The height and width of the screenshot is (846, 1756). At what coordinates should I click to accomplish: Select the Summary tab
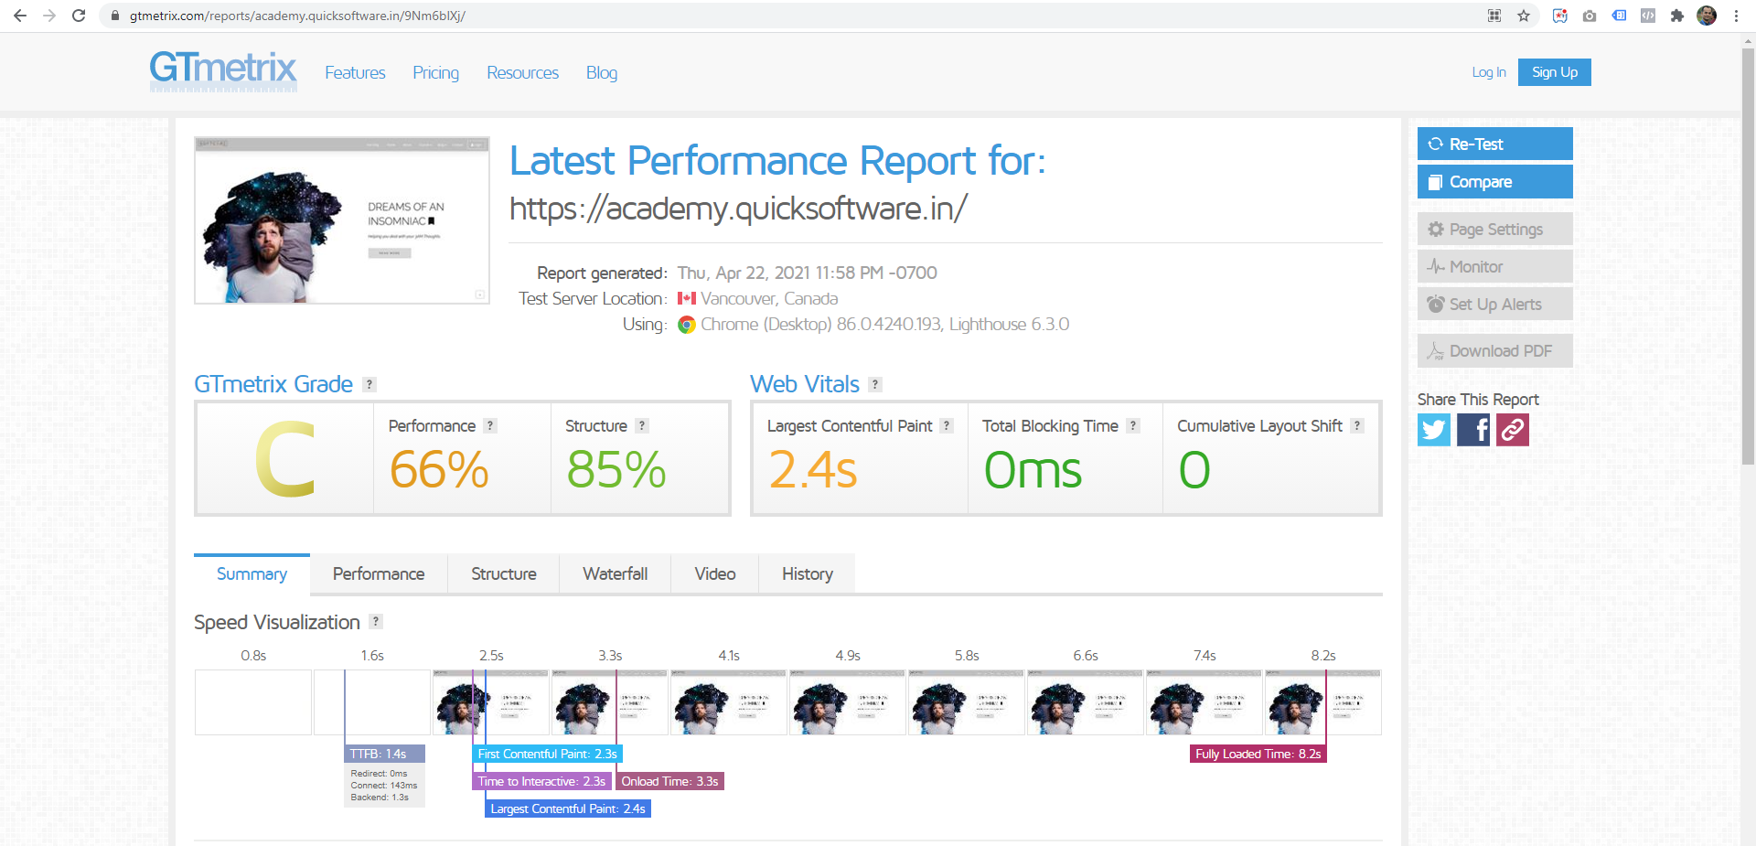[252, 573]
